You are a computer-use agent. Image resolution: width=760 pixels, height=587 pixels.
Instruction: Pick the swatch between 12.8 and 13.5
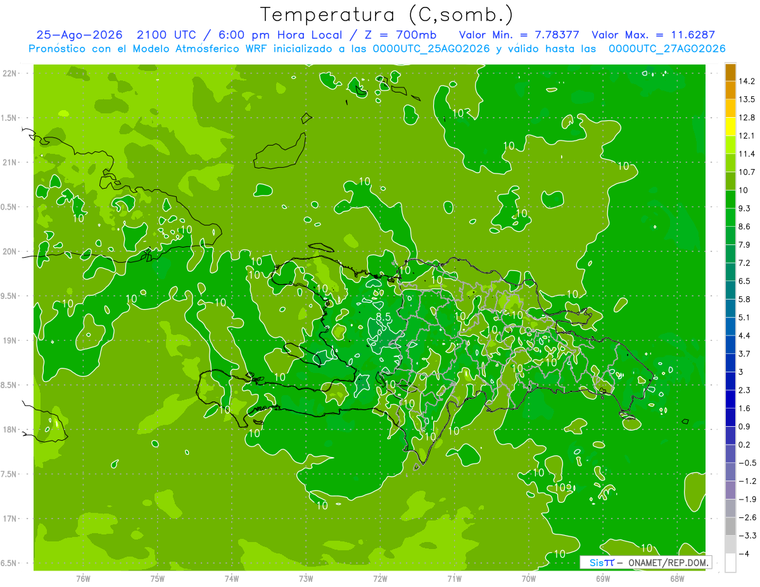pos(730,108)
